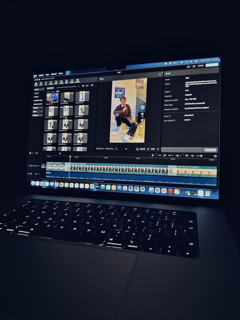This screenshot has width=240, height=320.
Task: Open Control Center from the menu bar
Action: (x=196, y=61)
